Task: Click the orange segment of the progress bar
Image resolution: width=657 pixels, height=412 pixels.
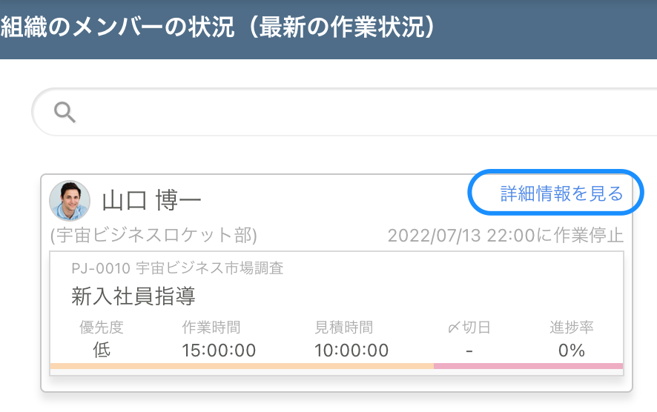Action: pos(241,366)
